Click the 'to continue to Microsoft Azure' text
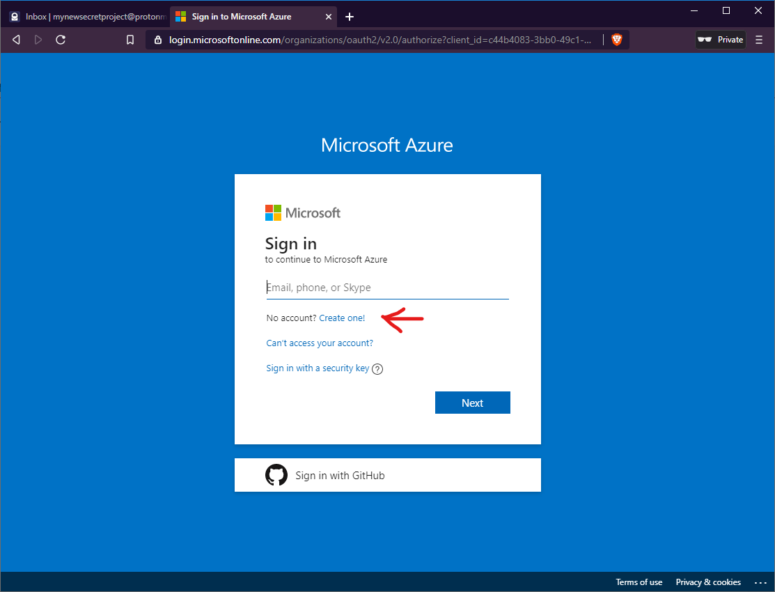The image size is (775, 592). pyautogui.click(x=326, y=260)
